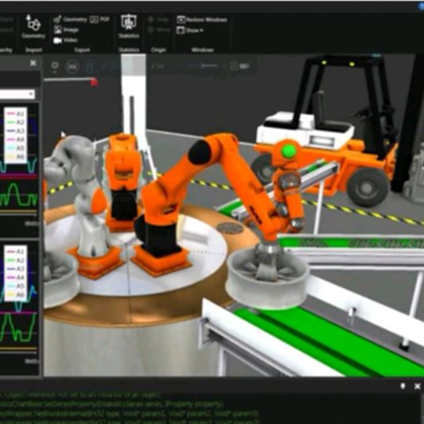Toggle the A1 series in upper chart legend

[16, 114]
